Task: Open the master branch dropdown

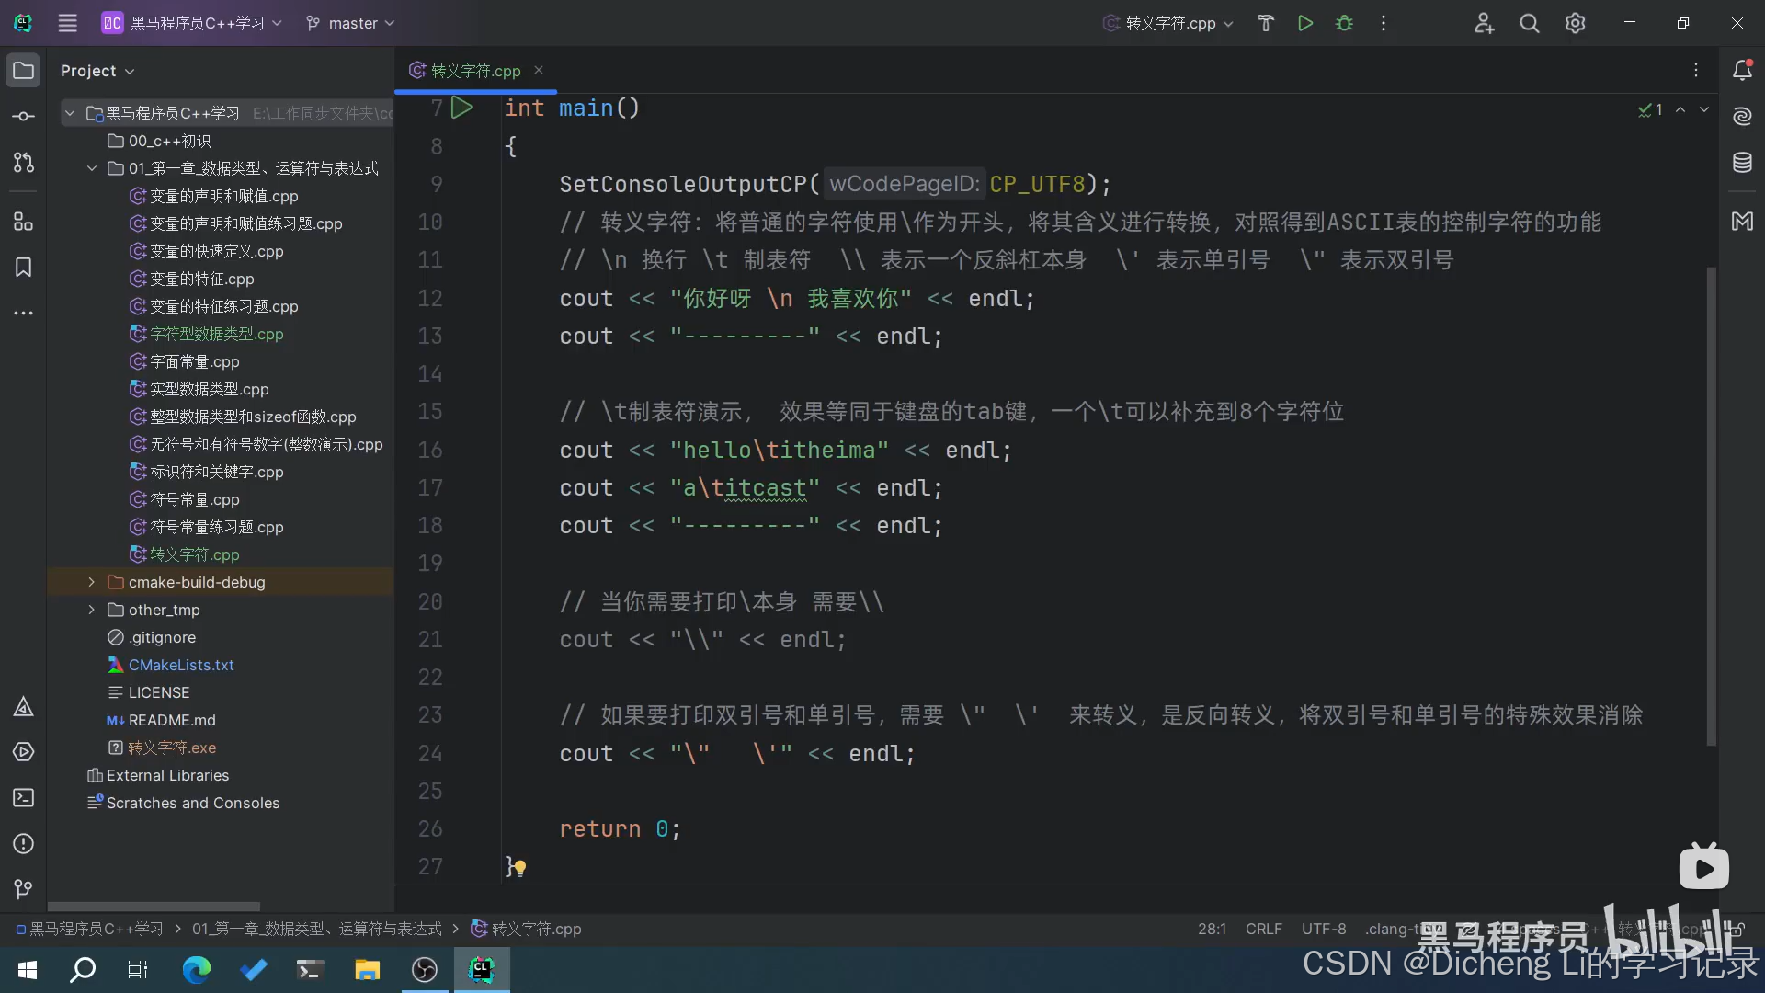Action: (350, 23)
